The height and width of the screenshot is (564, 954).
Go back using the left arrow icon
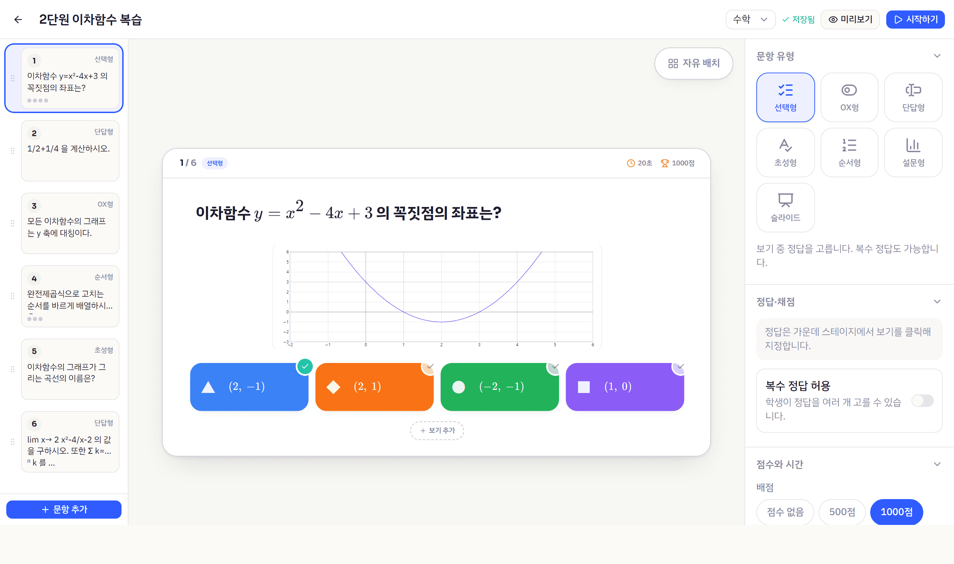[x=18, y=20]
